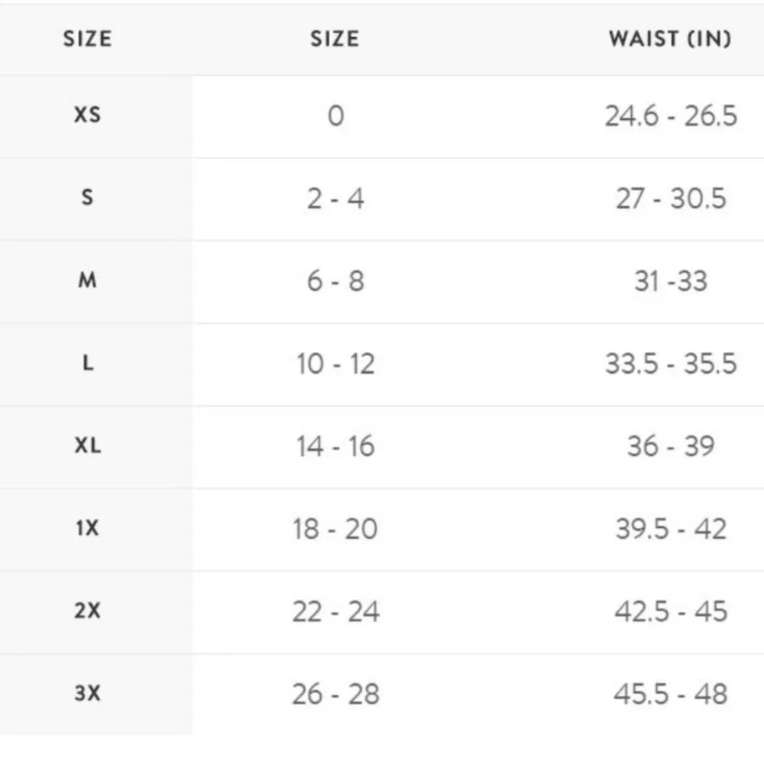
Task: Click the SIZE header above XS
Action: coord(87,39)
